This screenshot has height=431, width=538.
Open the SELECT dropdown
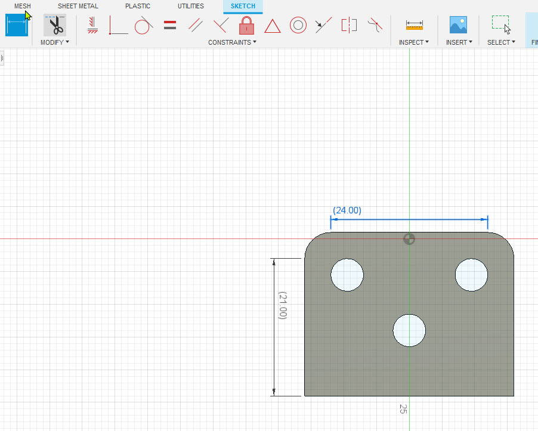pos(500,42)
